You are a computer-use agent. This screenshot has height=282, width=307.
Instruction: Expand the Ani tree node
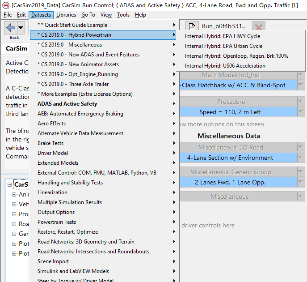(x=14, y=195)
